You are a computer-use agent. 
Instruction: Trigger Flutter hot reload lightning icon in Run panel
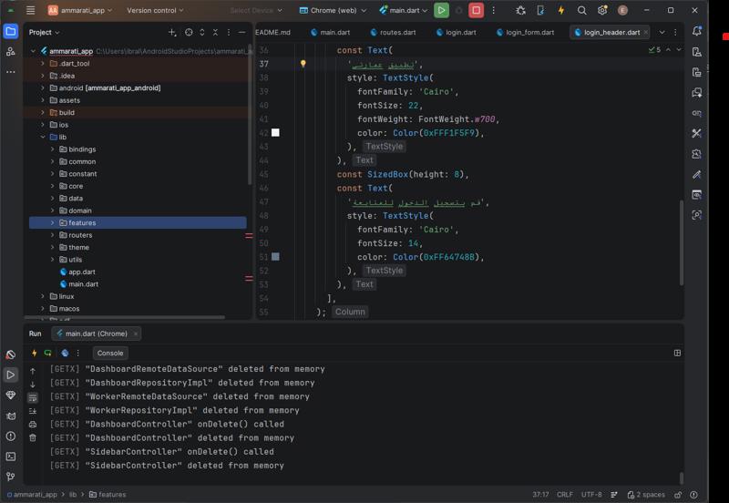(35, 353)
